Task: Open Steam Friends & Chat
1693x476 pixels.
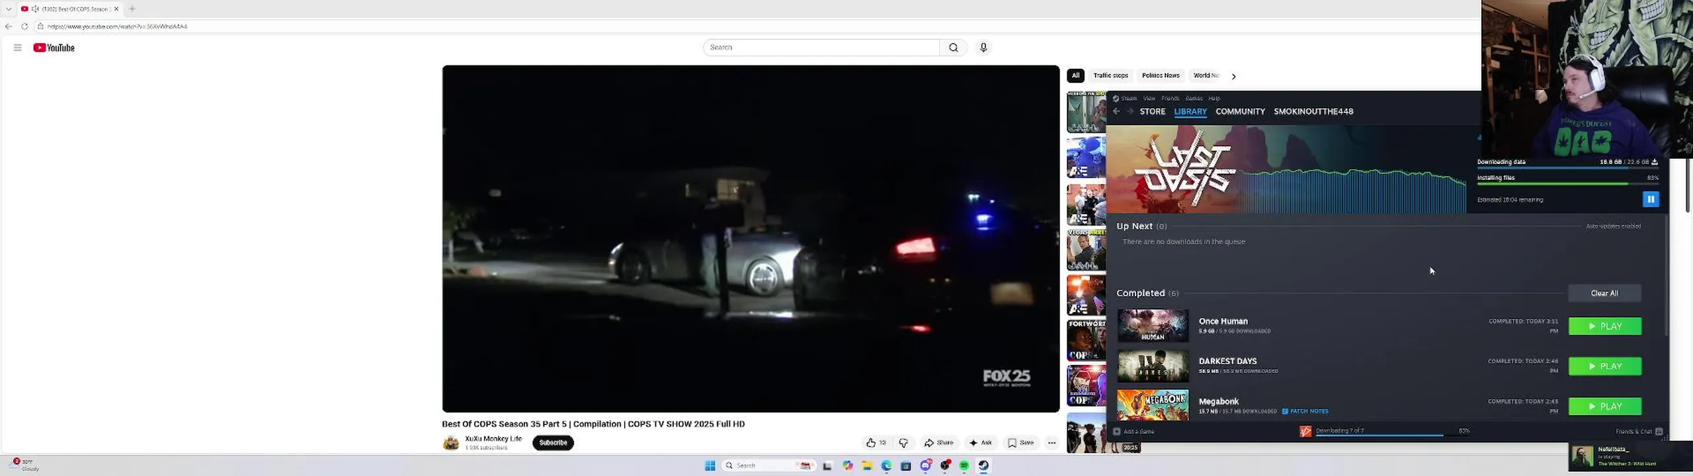Action: point(1639,432)
